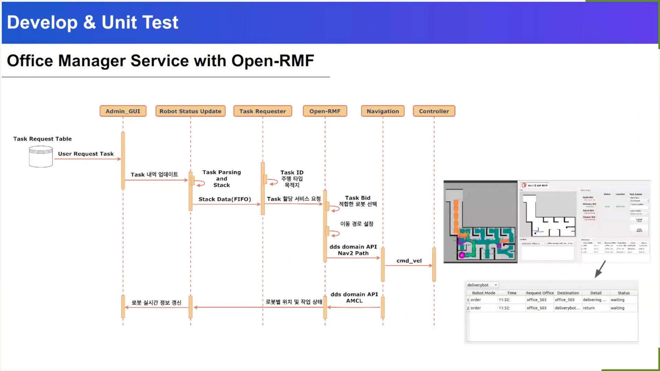Click the blue deliverybot marker on white map
Image resolution: width=660 pixels, height=371 pixels.
click(535, 233)
